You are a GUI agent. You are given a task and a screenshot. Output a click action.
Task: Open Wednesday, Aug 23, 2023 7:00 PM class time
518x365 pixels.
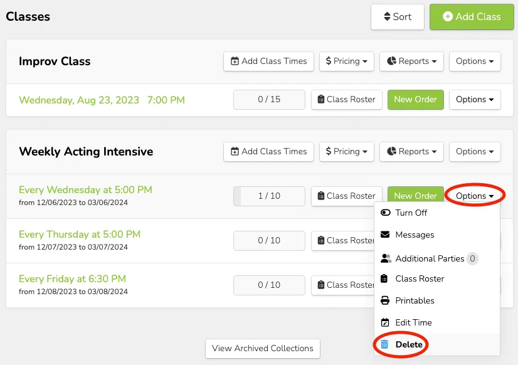pyautogui.click(x=102, y=100)
